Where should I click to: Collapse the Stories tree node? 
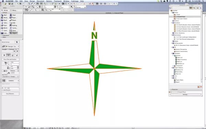pos(172,13)
